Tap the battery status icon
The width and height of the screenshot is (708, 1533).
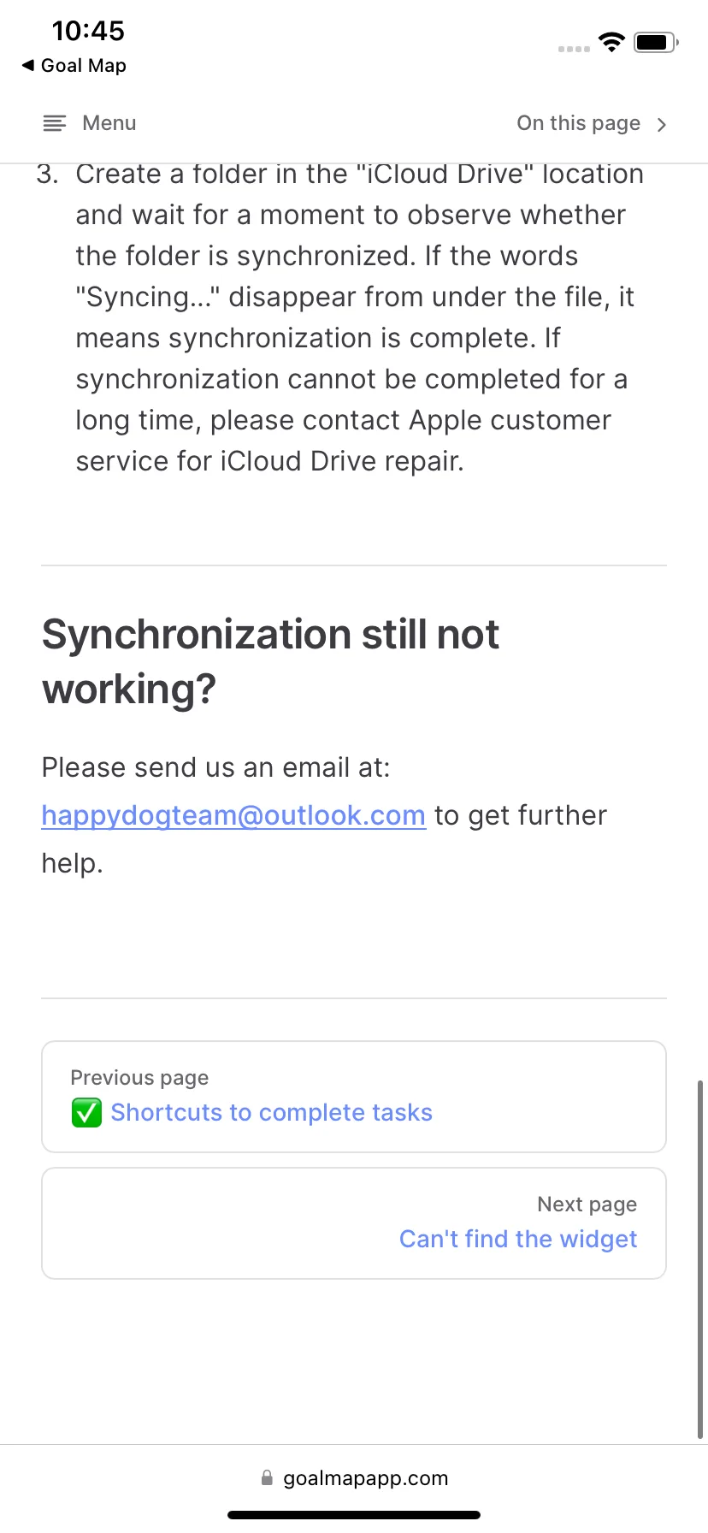point(656,42)
